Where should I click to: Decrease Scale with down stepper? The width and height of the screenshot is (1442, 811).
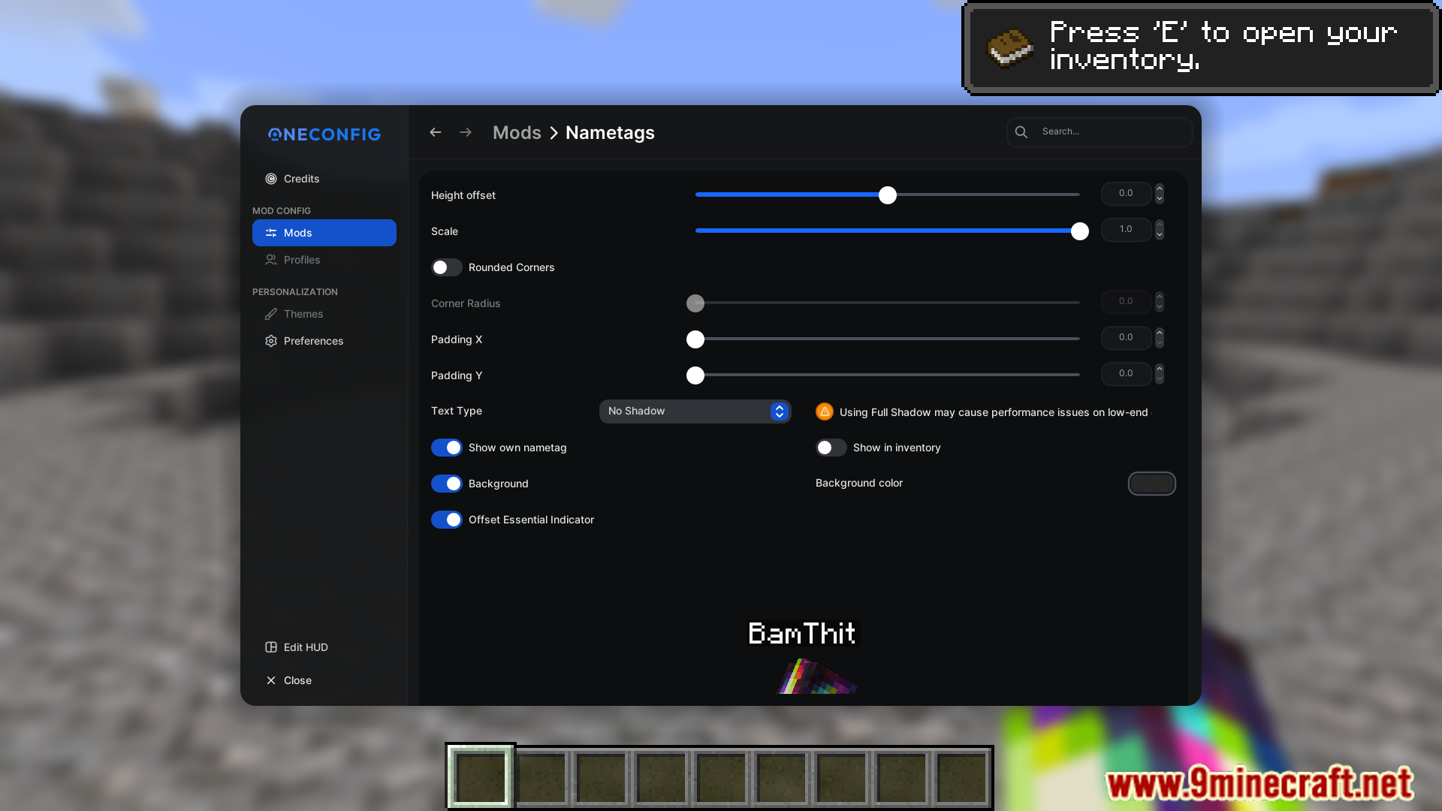[x=1160, y=235]
